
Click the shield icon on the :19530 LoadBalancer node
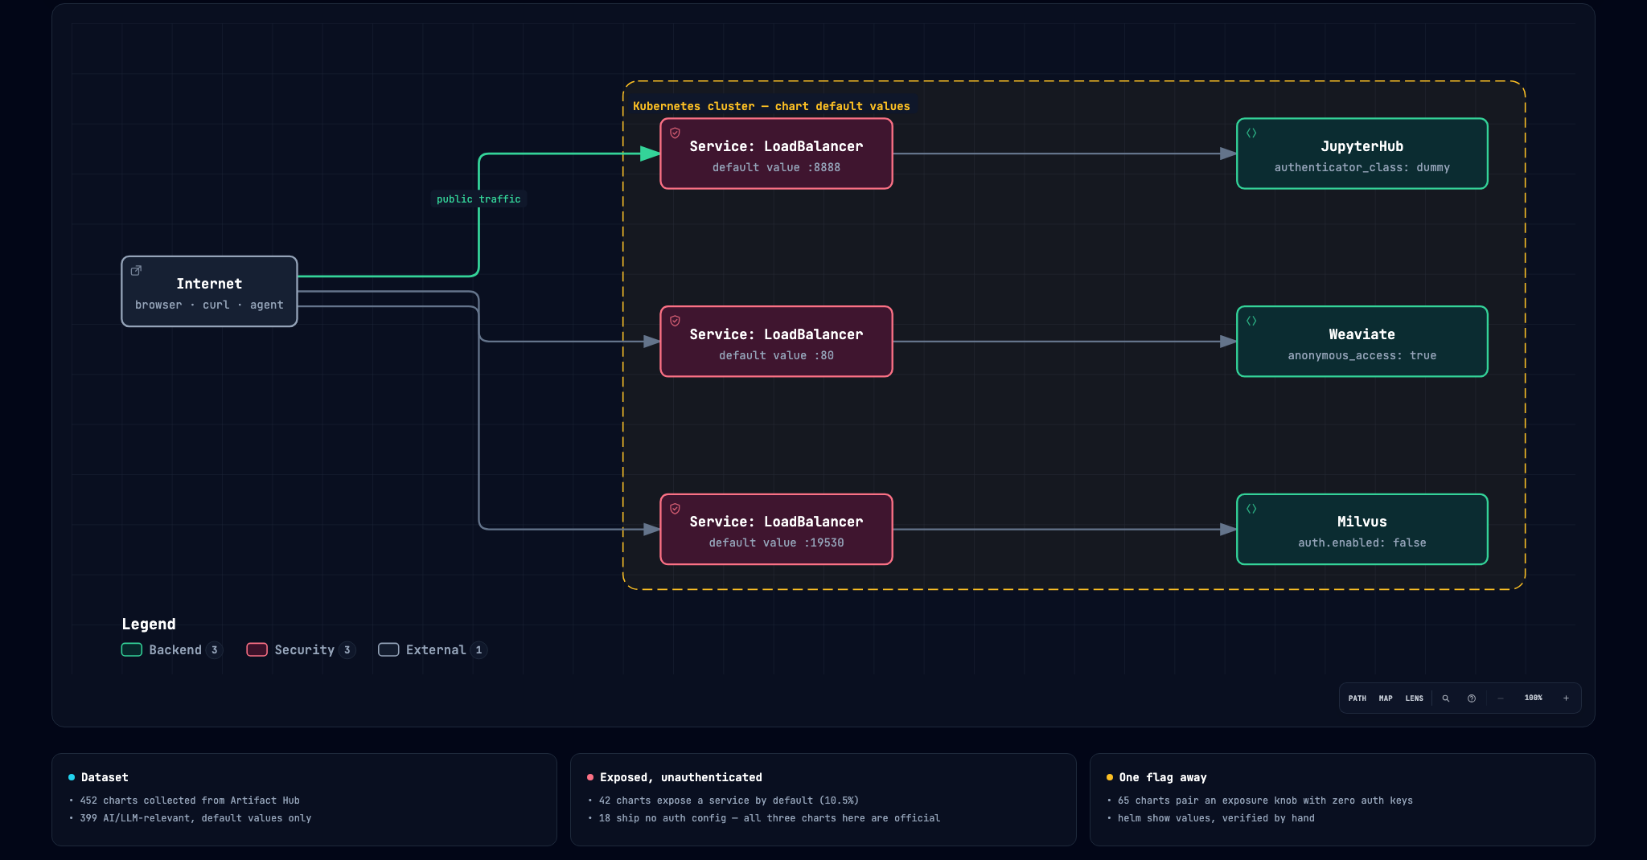[x=676, y=509]
